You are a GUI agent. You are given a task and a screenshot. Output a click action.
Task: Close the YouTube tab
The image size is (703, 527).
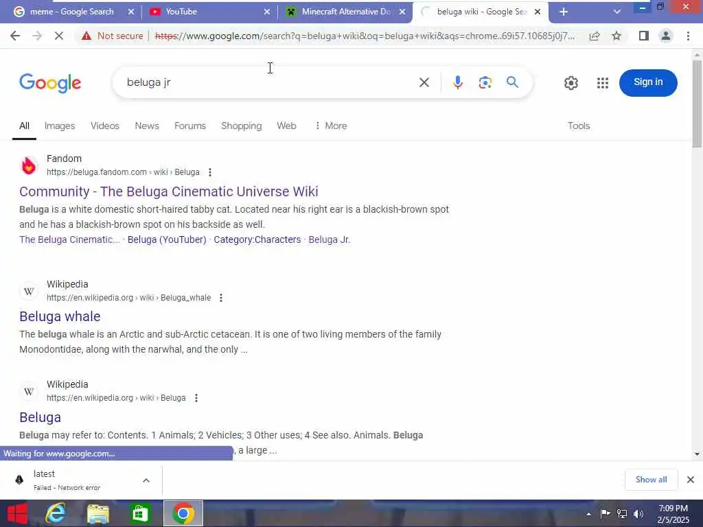point(267,12)
